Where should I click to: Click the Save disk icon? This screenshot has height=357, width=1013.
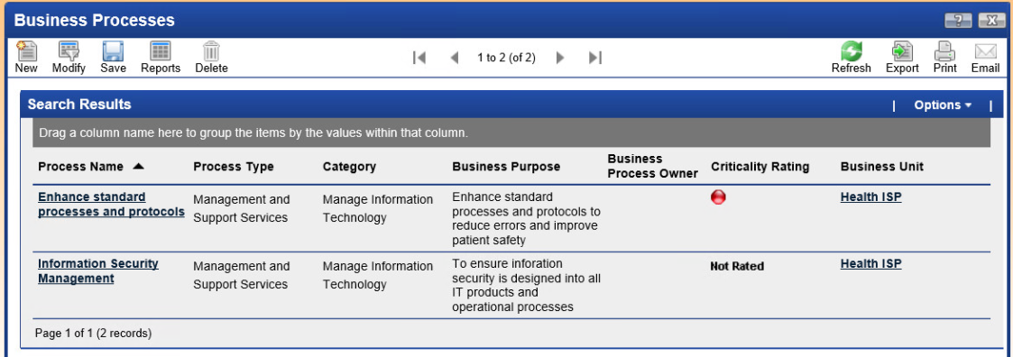(x=113, y=51)
